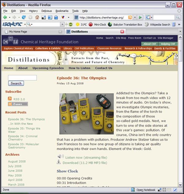Click the vertical scrollbar up arrow
The width and height of the screenshot is (184, 194).
point(180,37)
